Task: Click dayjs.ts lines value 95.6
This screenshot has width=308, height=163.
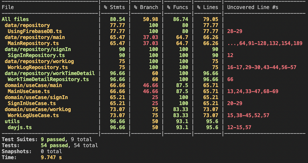Action: [x=212, y=127]
